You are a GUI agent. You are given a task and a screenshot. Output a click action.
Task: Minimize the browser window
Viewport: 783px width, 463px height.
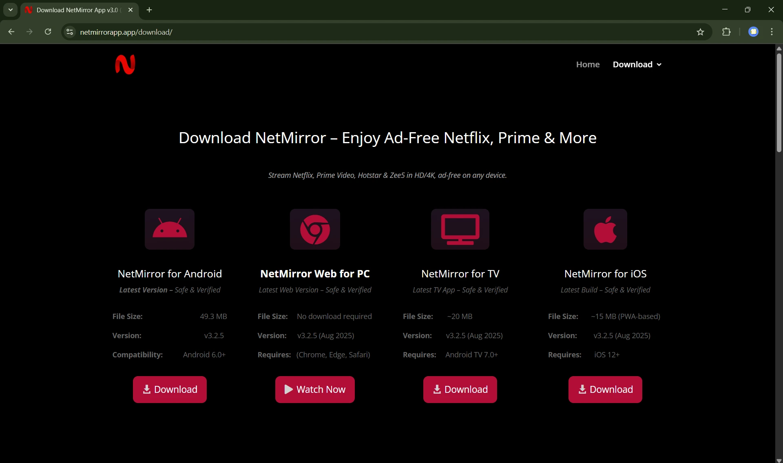point(725,10)
